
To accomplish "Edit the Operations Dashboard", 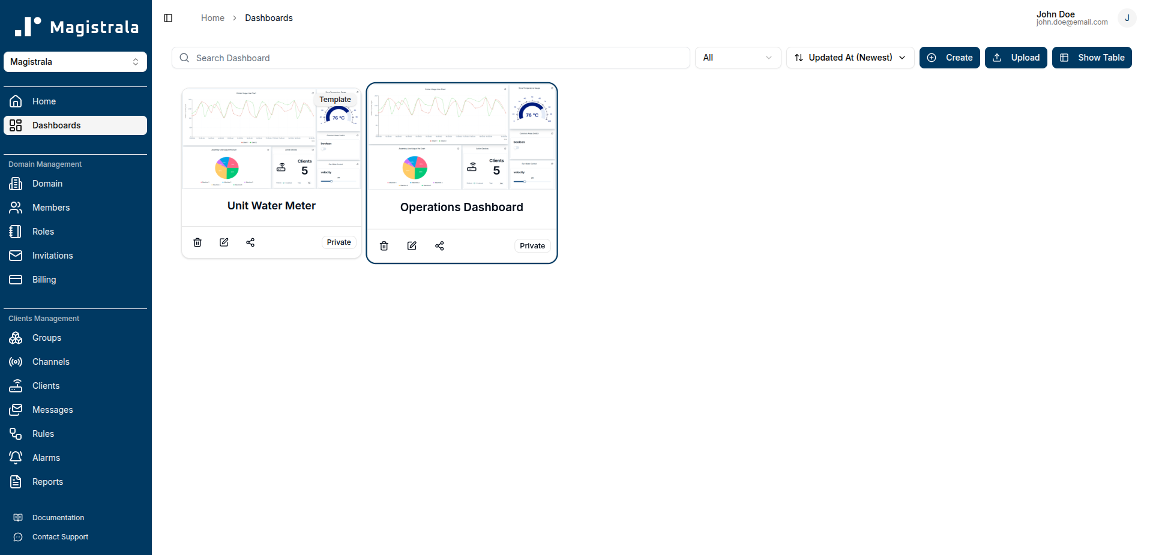I will tap(411, 246).
